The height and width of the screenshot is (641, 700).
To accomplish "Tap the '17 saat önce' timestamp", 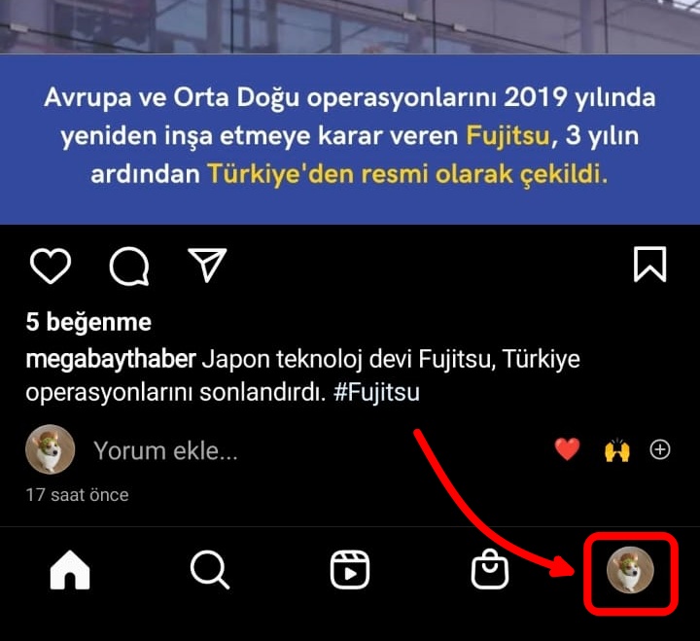I will (x=77, y=495).
